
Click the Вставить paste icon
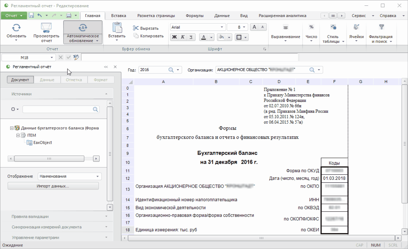tap(117, 28)
